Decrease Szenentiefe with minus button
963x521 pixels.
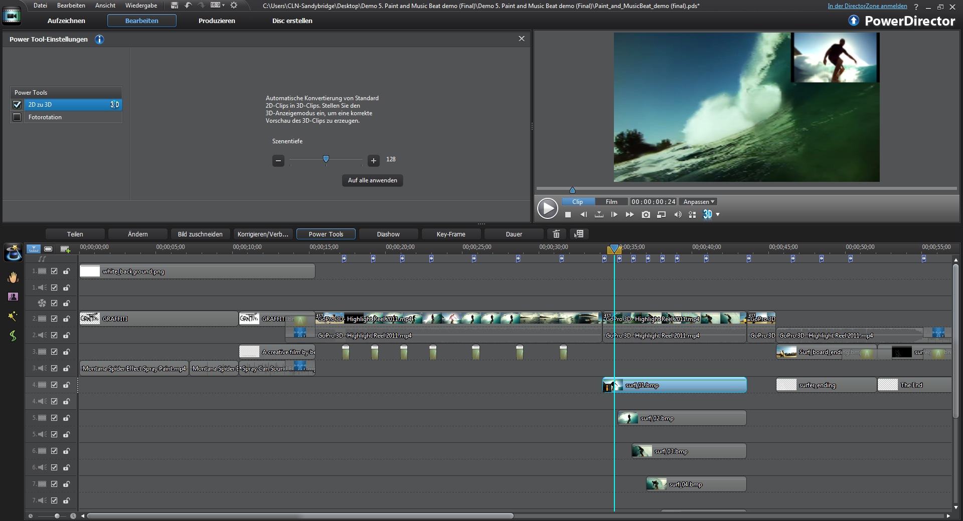[x=278, y=161]
